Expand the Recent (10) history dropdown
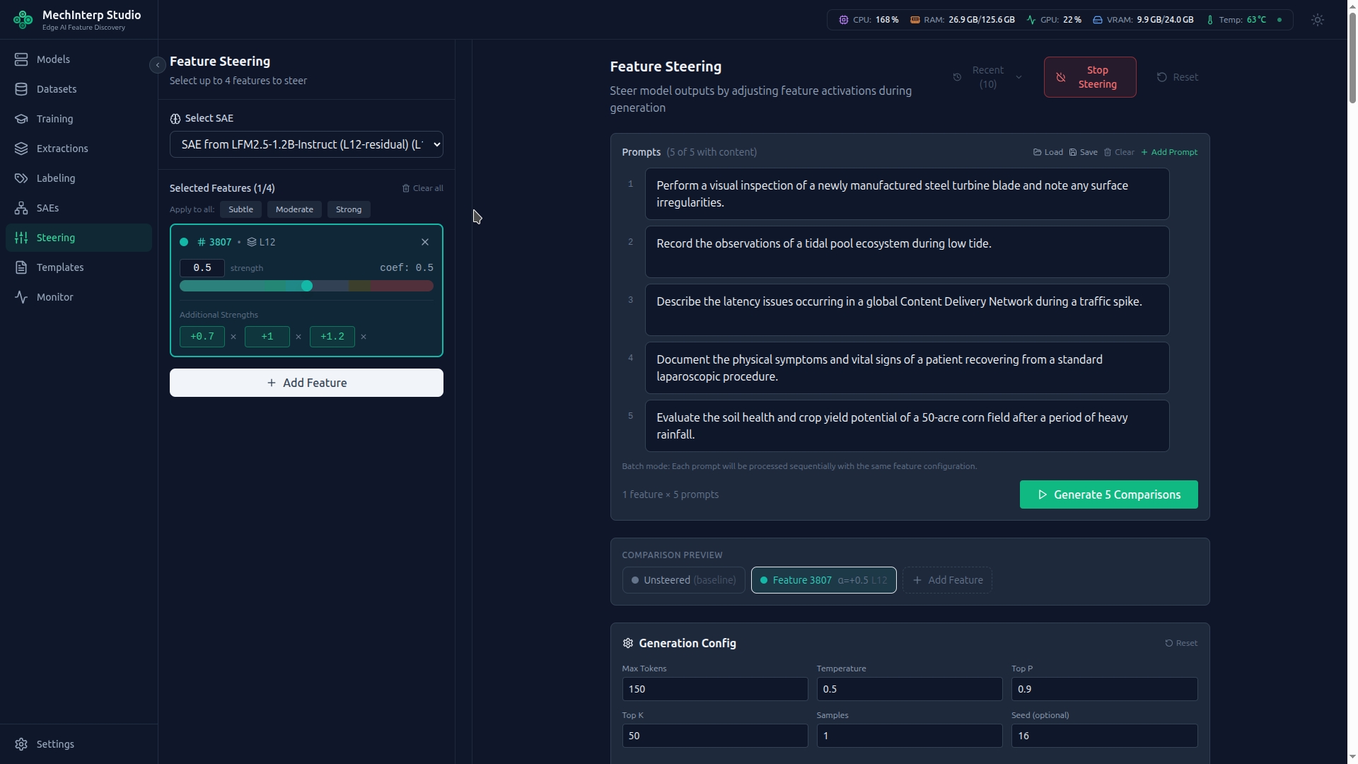Screen dimensions: 1358x764 click(x=987, y=77)
